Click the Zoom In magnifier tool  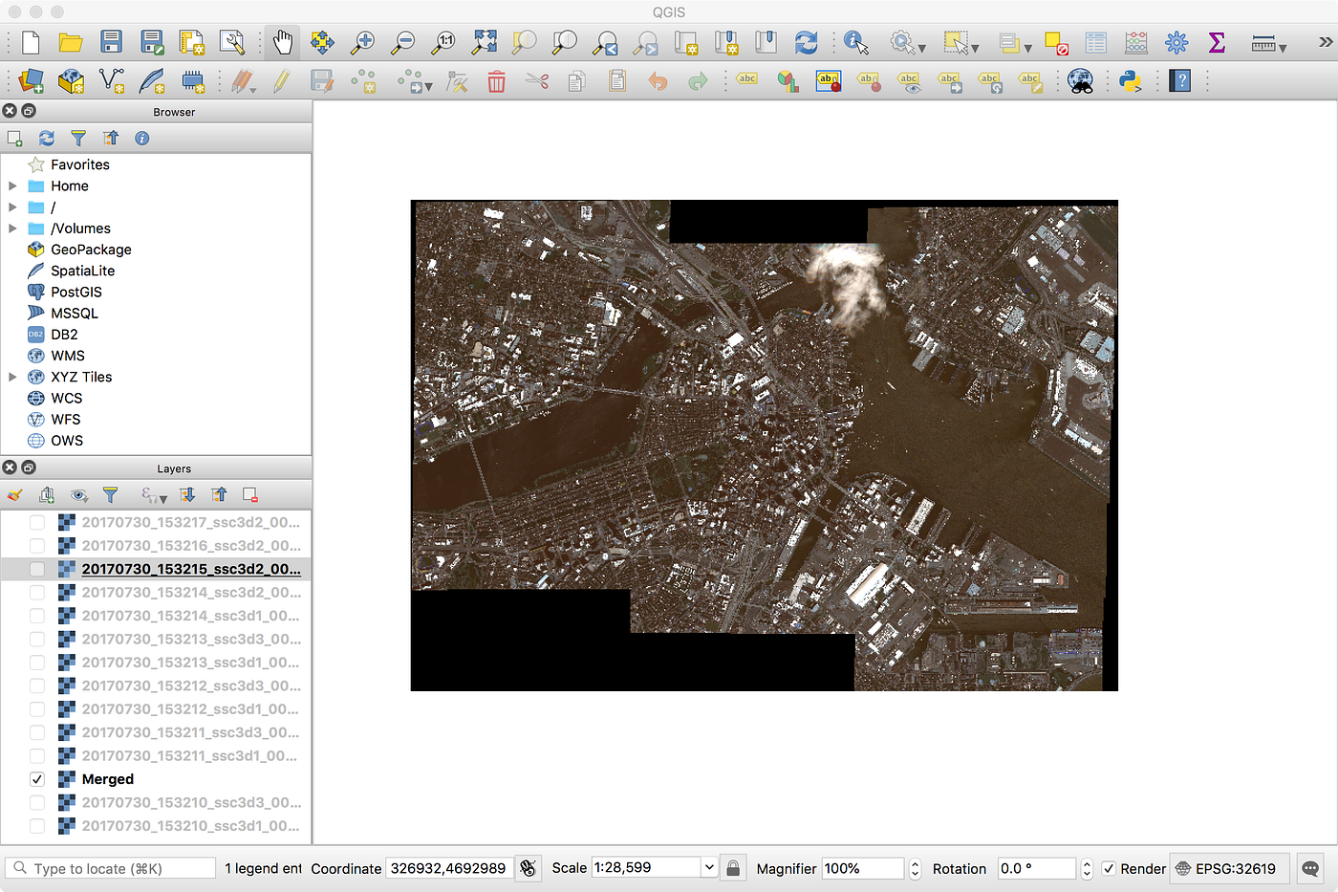click(363, 42)
